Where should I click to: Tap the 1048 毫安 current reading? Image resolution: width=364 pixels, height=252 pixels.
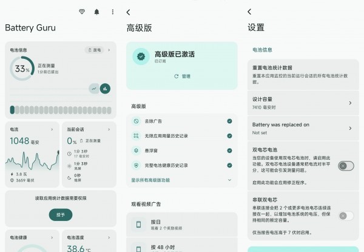pos(24,141)
